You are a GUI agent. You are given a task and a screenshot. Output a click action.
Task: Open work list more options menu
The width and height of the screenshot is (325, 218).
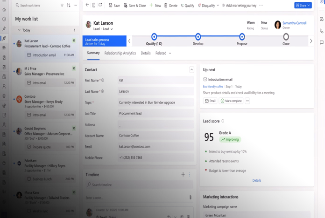pos(75,5)
